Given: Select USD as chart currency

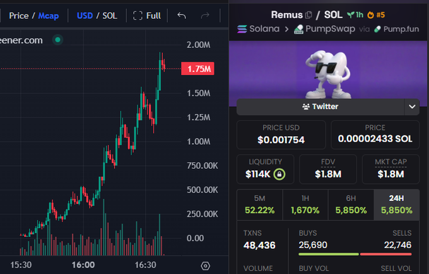Looking at the screenshot, I should pos(85,16).
